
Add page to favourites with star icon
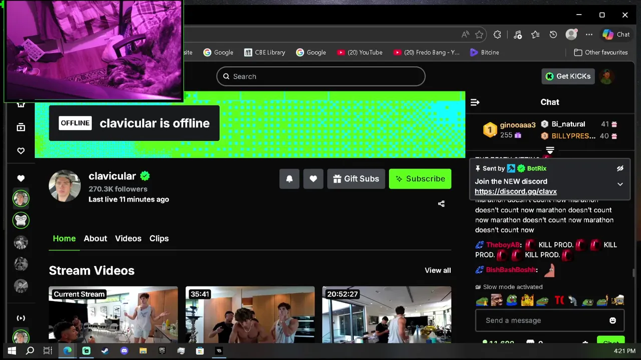coord(479,34)
